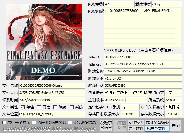Click the 文件名称 field with .nsp name
Viewport: 184px width, 133px height.
52,85
